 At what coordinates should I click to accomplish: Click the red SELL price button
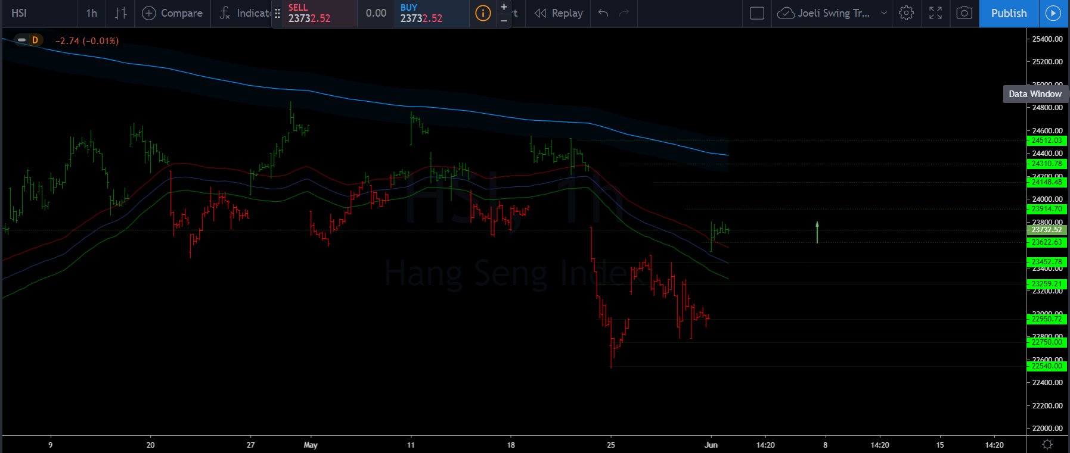(x=319, y=13)
